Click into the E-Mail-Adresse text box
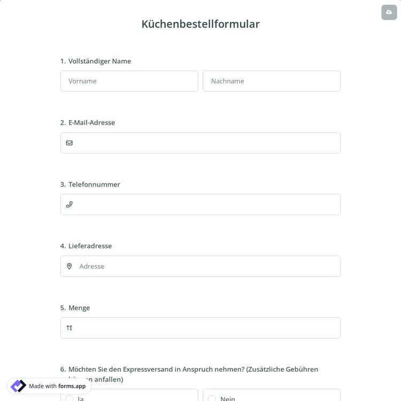Viewport: 401px width, 401px height. (206, 143)
